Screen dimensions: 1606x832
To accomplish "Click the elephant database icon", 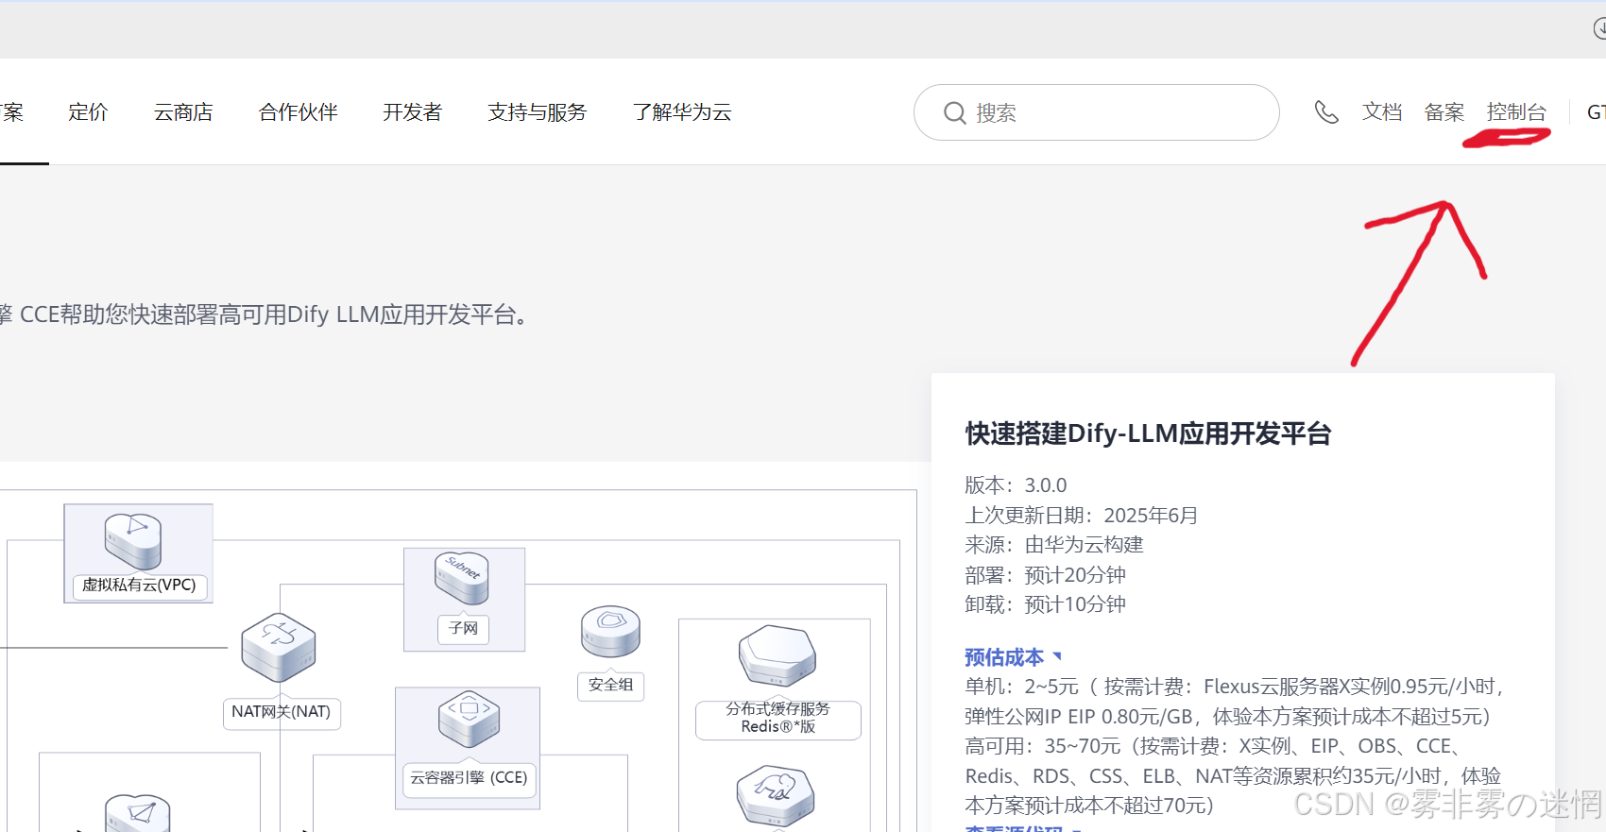I will (776, 796).
